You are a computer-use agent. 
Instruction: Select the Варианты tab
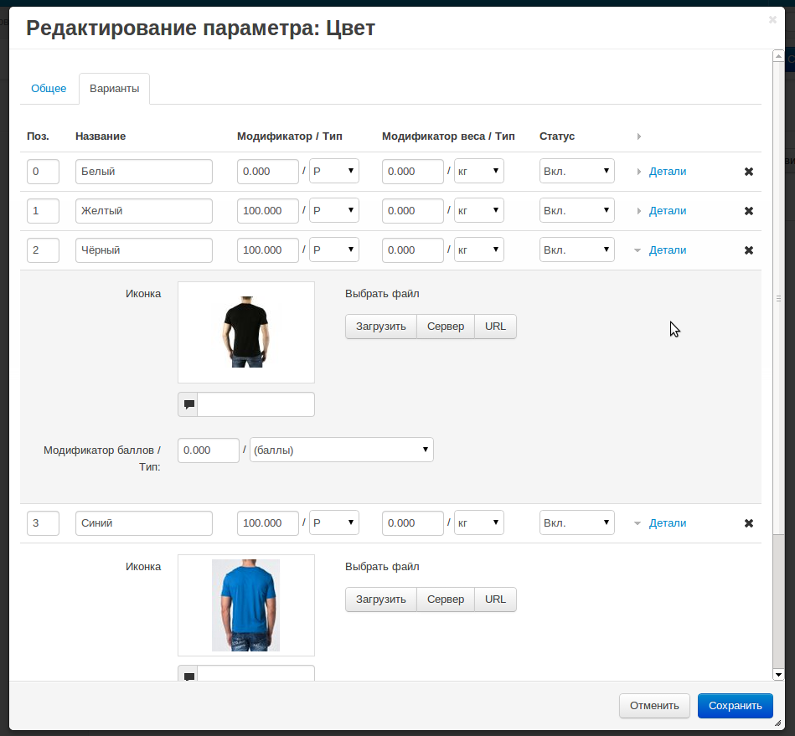pos(114,89)
